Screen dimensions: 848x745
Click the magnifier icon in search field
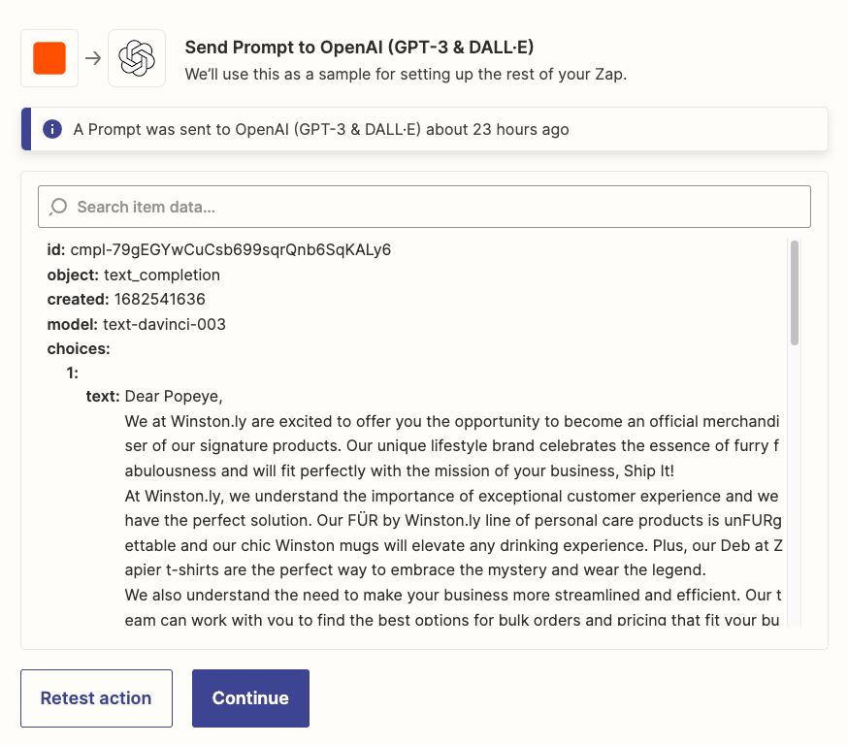pos(58,207)
